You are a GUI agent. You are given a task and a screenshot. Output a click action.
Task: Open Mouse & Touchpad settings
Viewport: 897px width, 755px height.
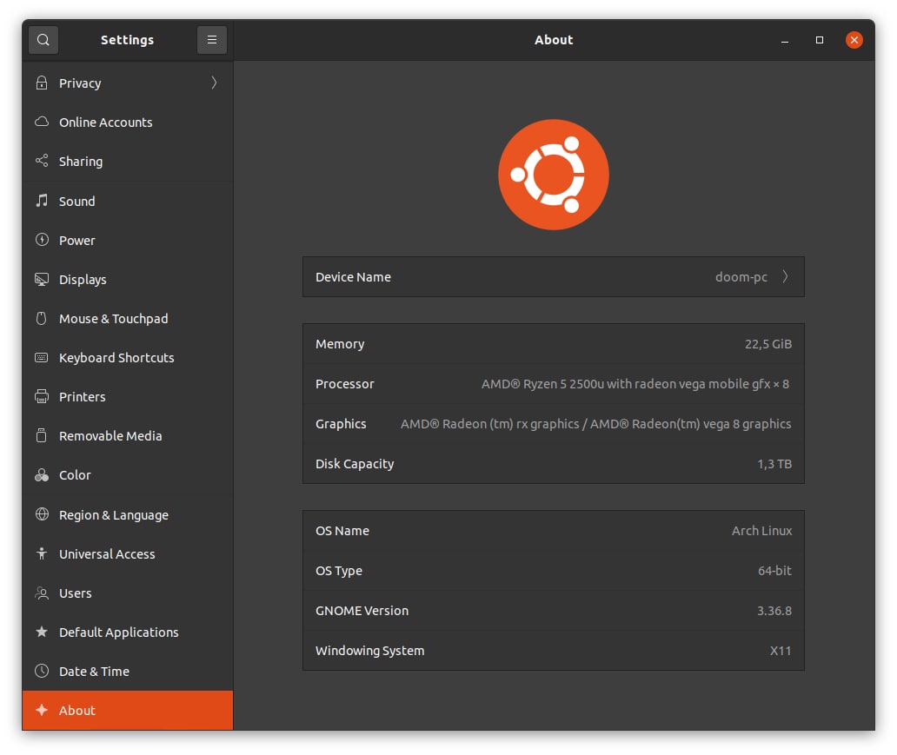click(x=128, y=319)
